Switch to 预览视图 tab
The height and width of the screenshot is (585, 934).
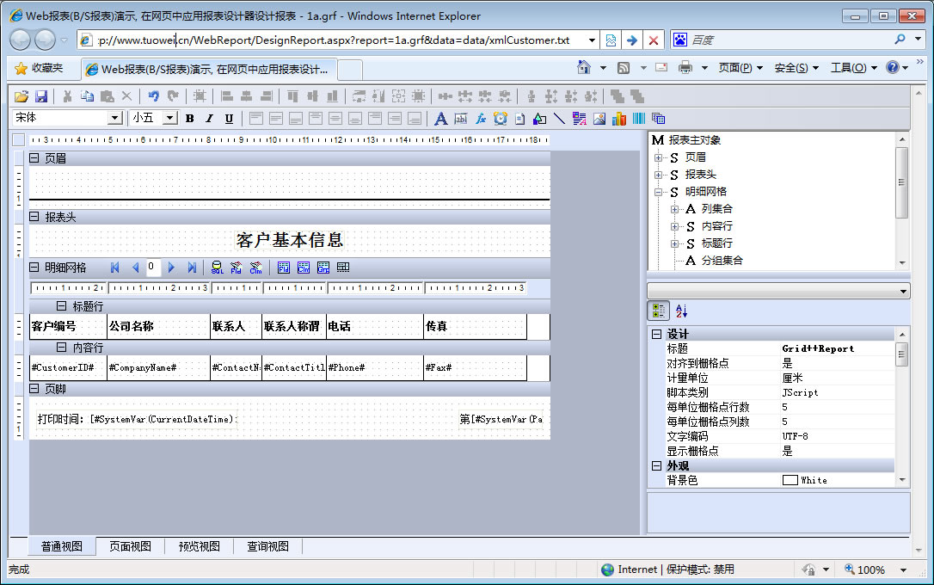coord(199,546)
